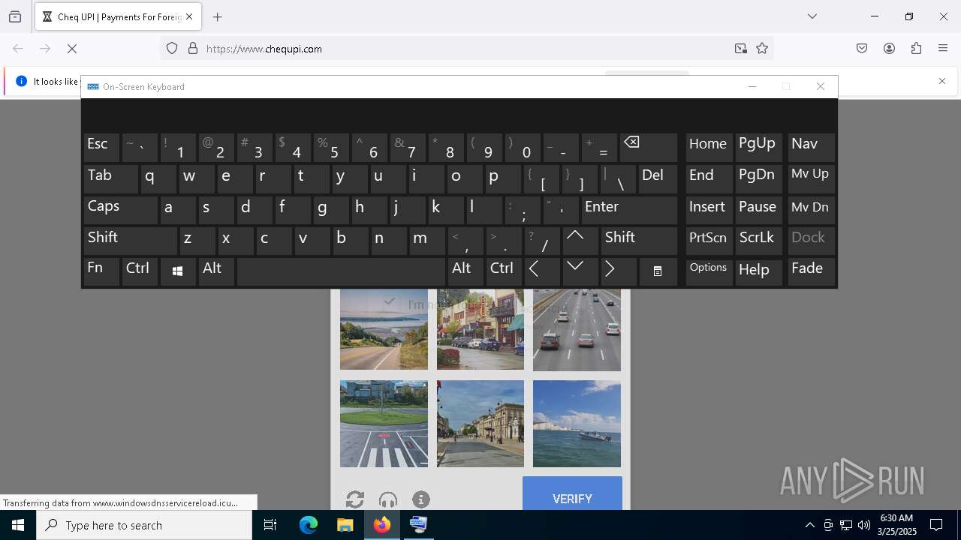This screenshot has width=961, height=540.
Task: Select the Cheq UPI browser tab
Action: (117, 16)
